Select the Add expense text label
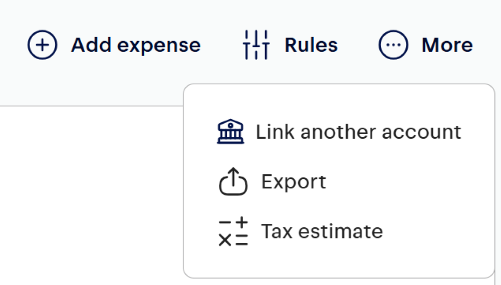The width and height of the screenshot is (501, 285). tap(136, 45)
